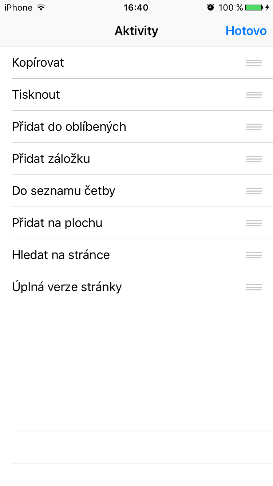Tap the handle on Úplná verze stránky row

point(254,287)
